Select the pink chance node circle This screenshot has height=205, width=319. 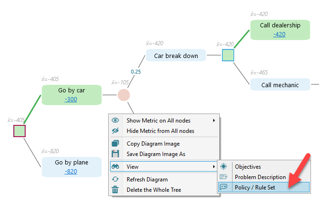click(x=123, y=95)
